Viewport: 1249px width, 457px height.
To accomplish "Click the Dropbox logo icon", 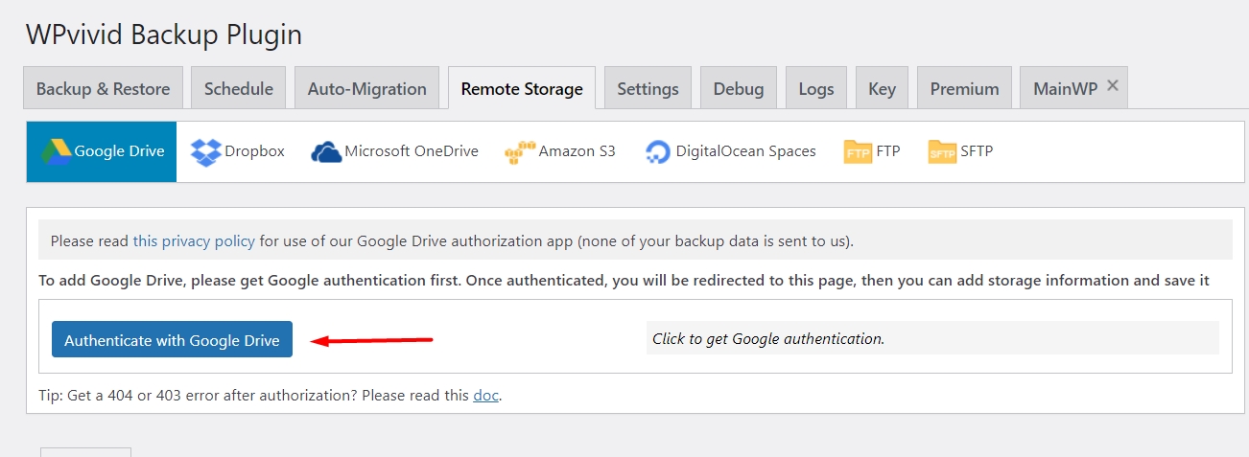I will click(205, 151).
